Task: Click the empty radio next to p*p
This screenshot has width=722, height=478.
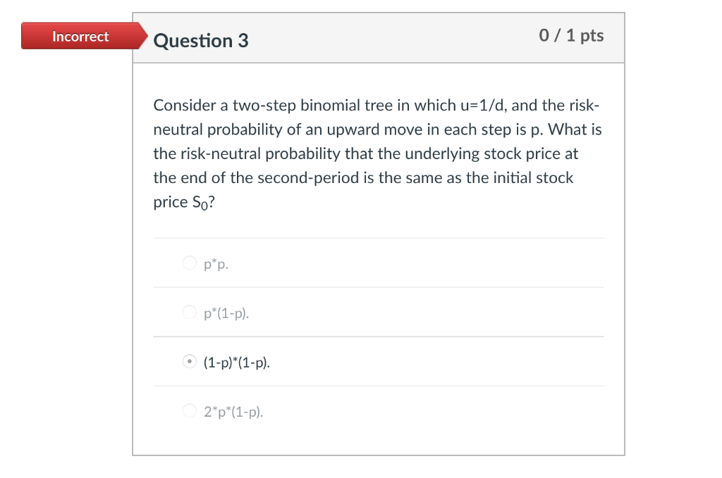Action: (x=190, y=263)
